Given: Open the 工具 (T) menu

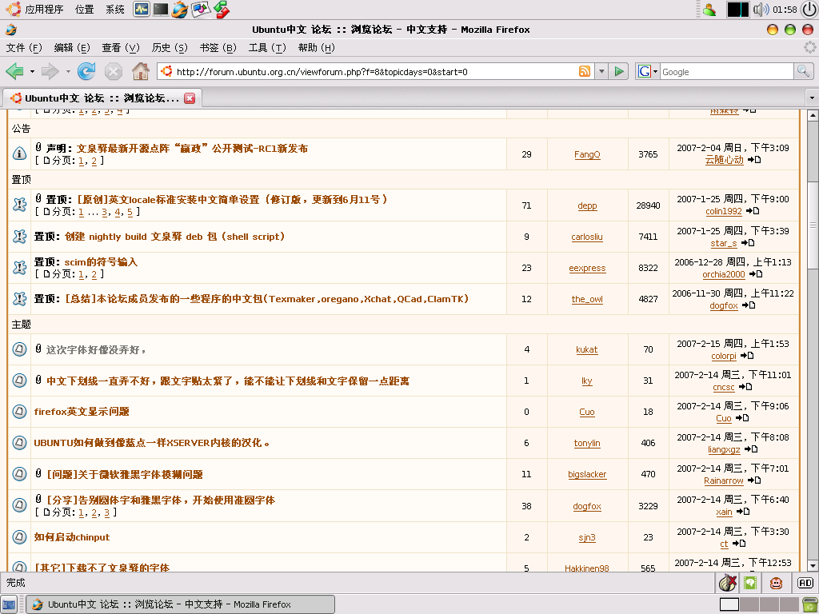Looking at the screenshot, I should (x=267, y=47).
